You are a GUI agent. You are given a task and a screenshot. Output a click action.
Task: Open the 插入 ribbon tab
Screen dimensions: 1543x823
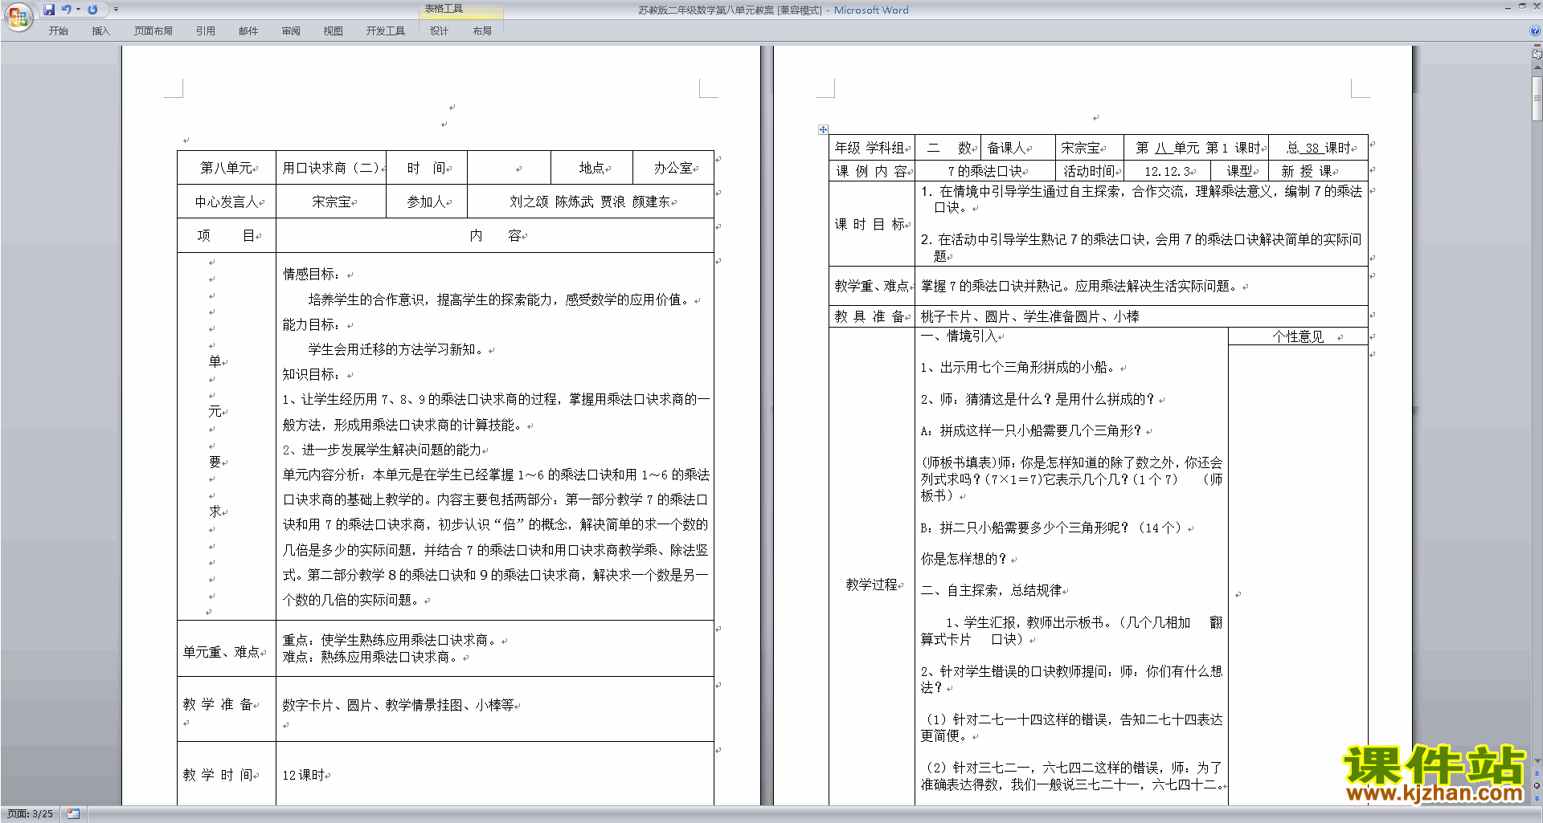click(x=100, y=31)
